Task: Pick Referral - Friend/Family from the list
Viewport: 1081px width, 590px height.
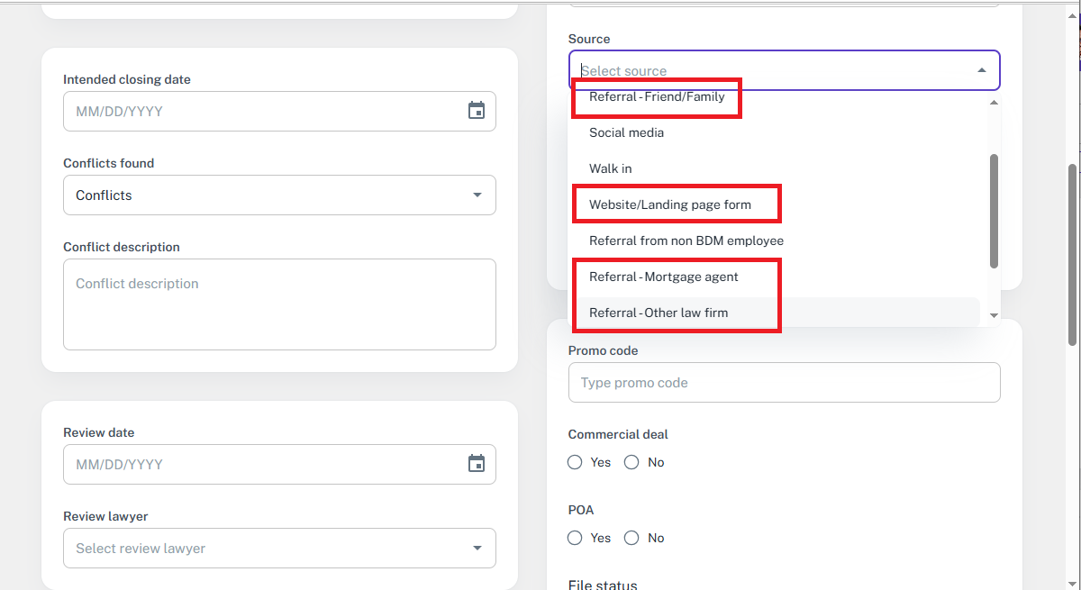Action: coord(657,97)
